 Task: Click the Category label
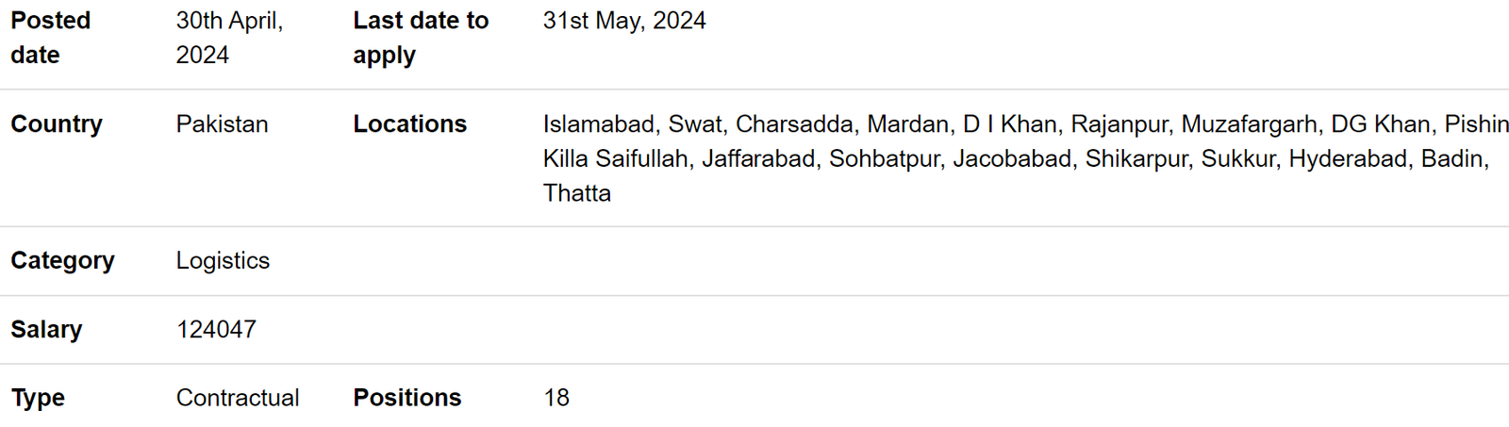coord(62,261)
